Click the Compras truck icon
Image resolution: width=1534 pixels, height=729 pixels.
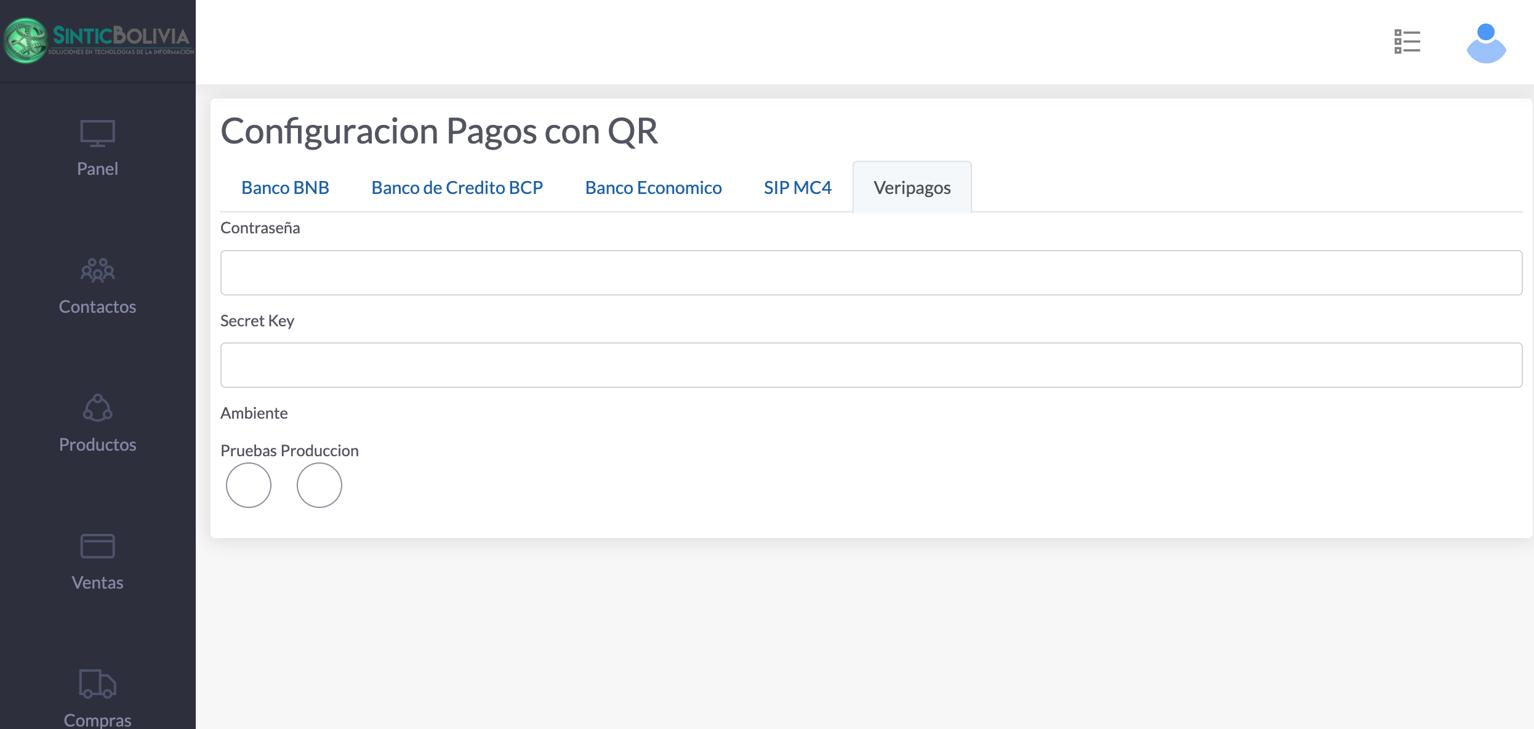(97, 683)
